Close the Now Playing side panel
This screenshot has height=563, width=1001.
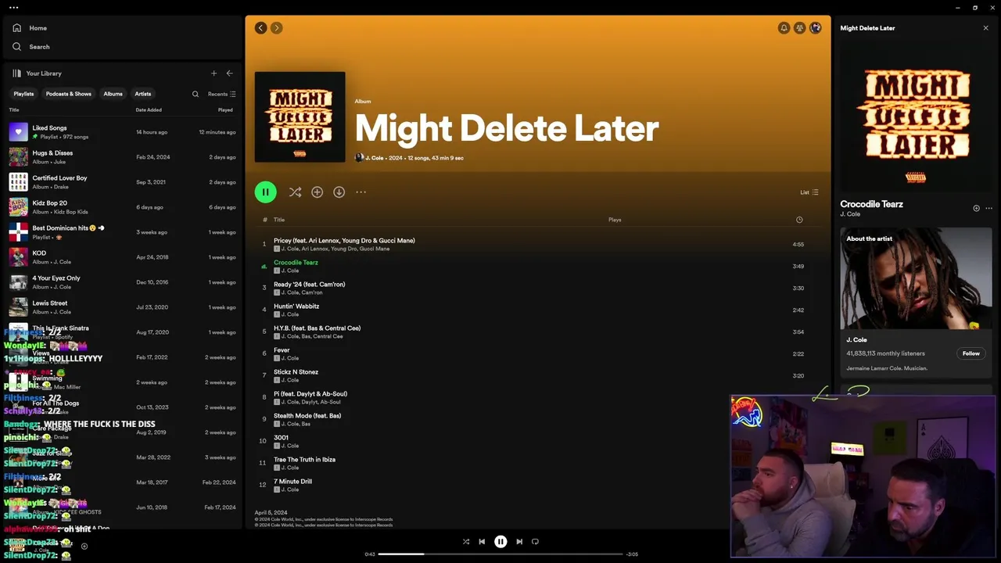tap(985, 28)
